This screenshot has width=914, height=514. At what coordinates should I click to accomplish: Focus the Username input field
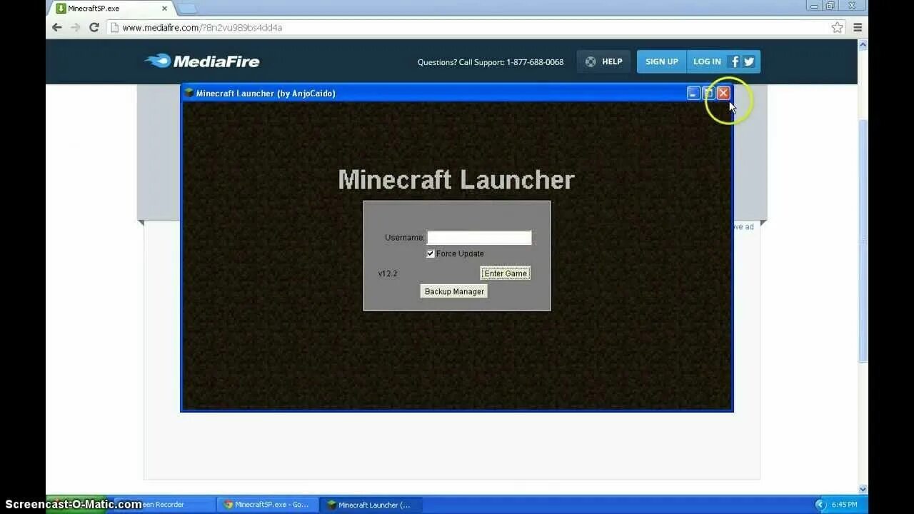pos(479,238)
